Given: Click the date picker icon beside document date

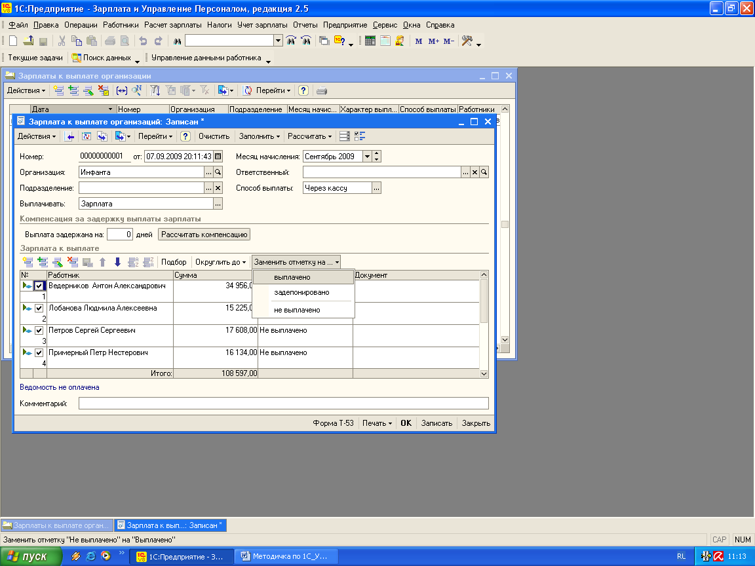Looking at the screenshot, I should (x=218, y=157).
